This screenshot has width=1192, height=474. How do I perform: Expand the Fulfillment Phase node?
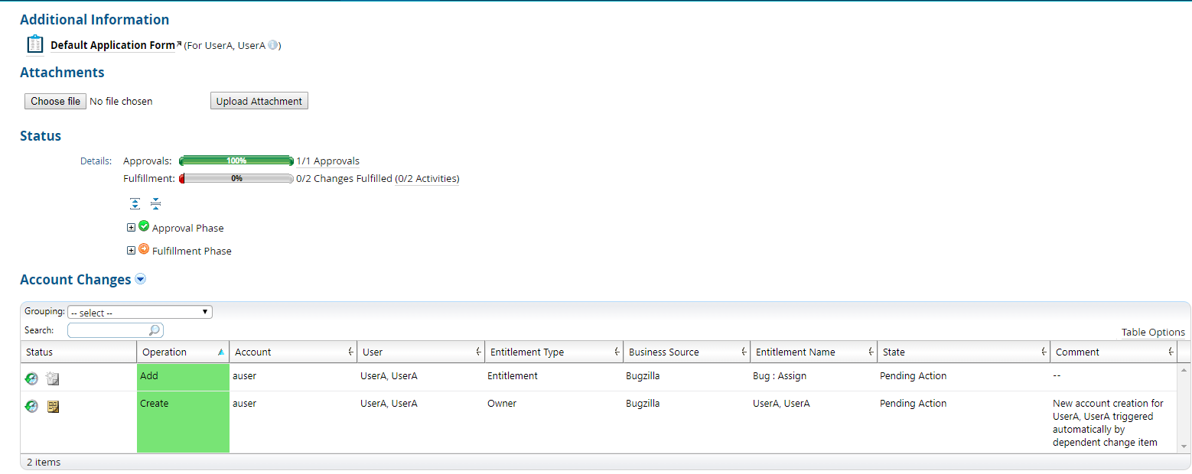(131, 250)
